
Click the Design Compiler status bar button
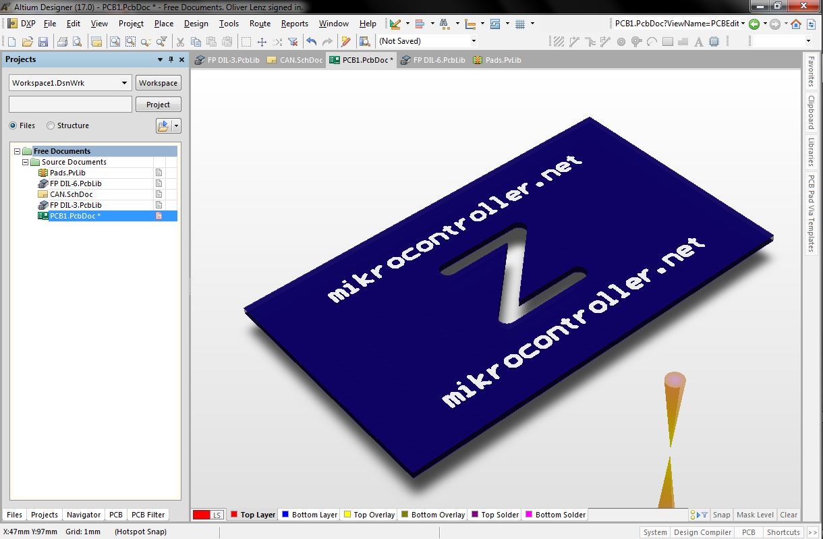[702, 532]
